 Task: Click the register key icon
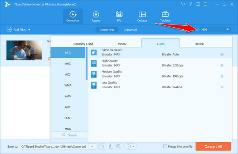(x=190, y=4)
